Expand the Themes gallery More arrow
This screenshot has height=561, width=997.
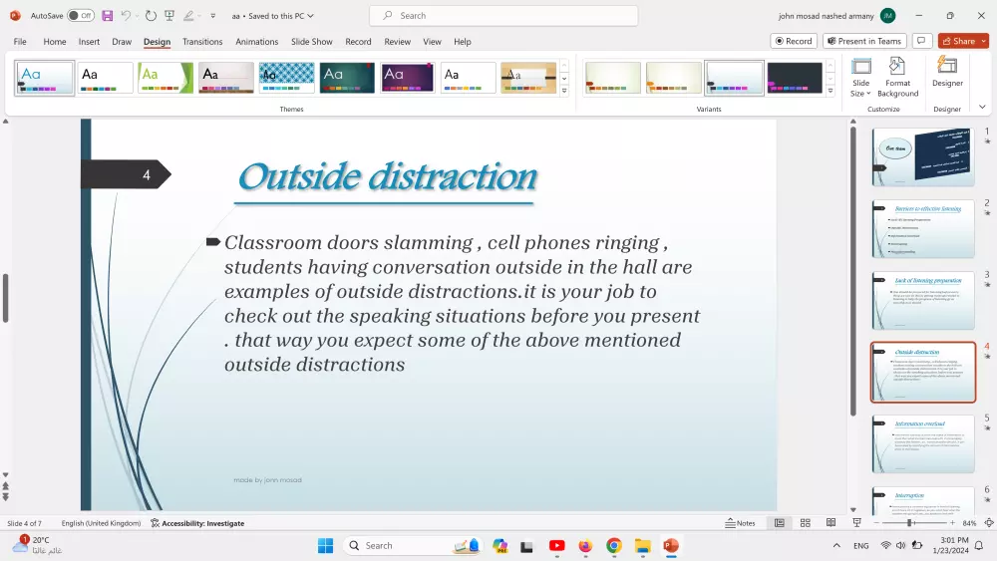pos(564,91)
